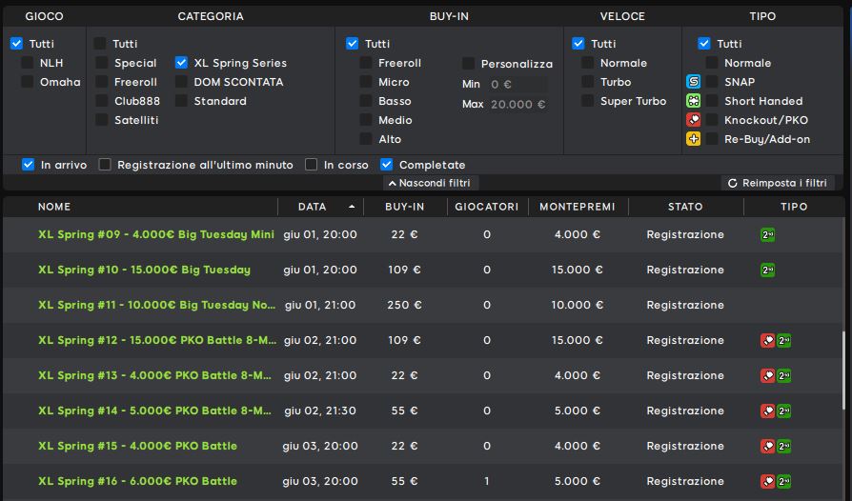This screenshot has width=852, height=501.
Task: Open XL Spring #14 PKO Battle 8-M tournament
Action: click(154, 411)
